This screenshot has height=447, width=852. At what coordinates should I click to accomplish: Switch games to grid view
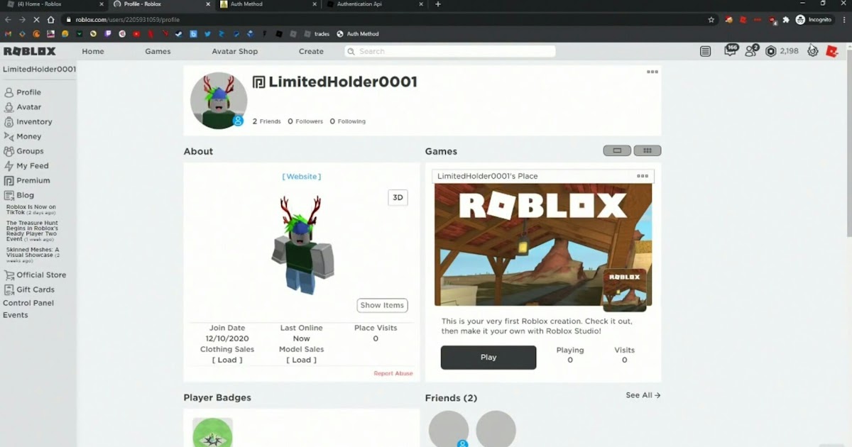pyautogui.click(x=648, y=150)
